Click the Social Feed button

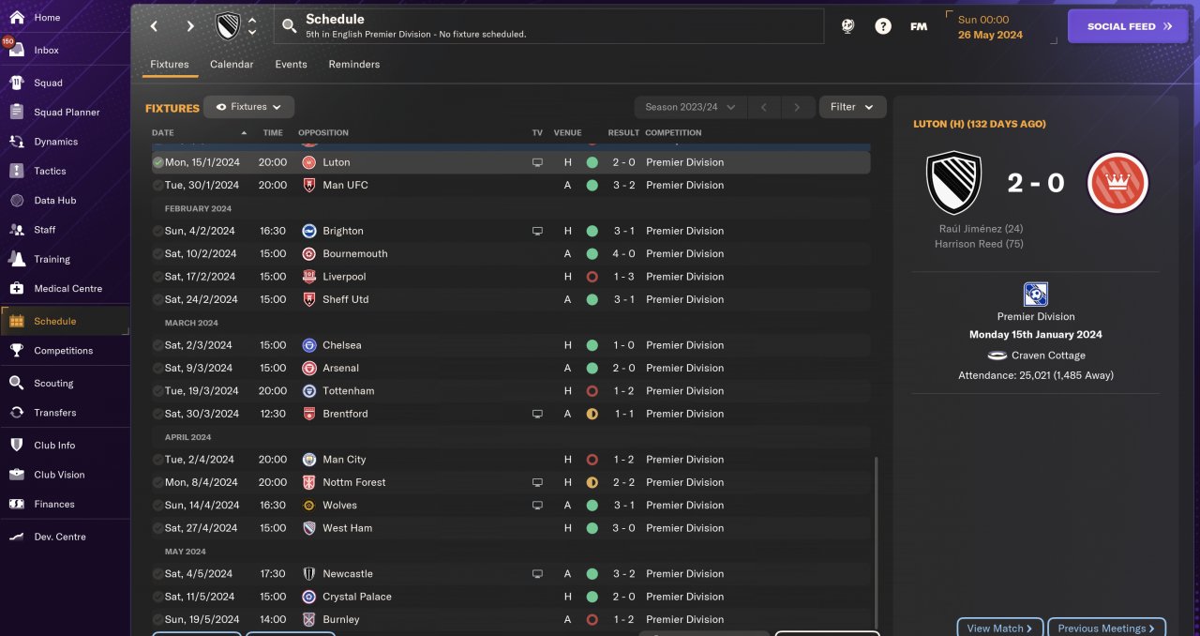(x=1129, y=26)
